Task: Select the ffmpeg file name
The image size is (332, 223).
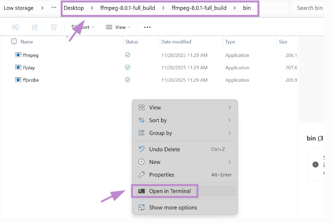Action: click(x=31, y=55)
